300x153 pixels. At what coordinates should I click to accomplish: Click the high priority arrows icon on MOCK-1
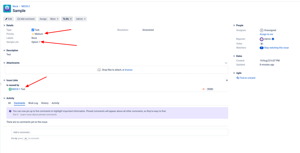pyautogui.click(x=204, y=89)
